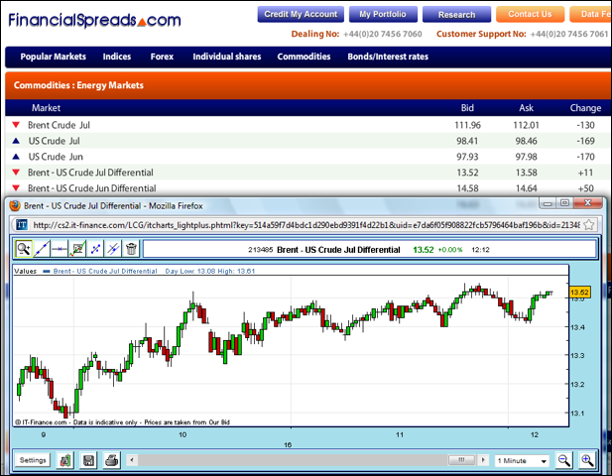
Task: Click the US Crude Jul bid 98.41
Action: tap(467, 141)
